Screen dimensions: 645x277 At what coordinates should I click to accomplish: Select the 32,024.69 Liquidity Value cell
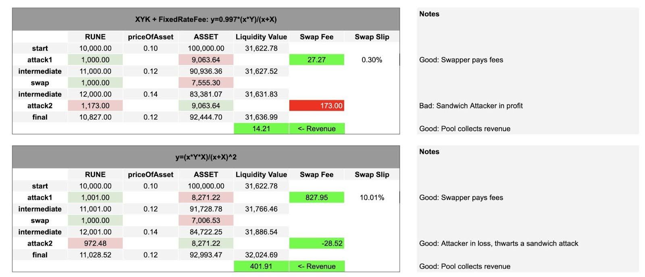(261, 255)
